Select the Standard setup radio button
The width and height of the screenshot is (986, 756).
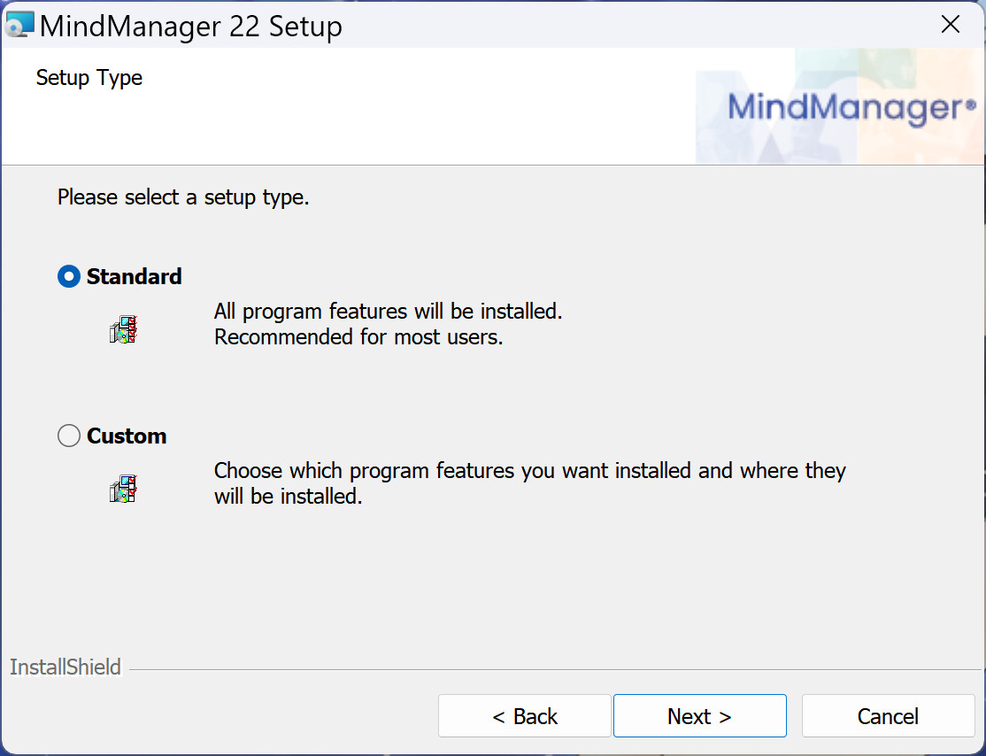pyautogui.click(x=68, y=276)
